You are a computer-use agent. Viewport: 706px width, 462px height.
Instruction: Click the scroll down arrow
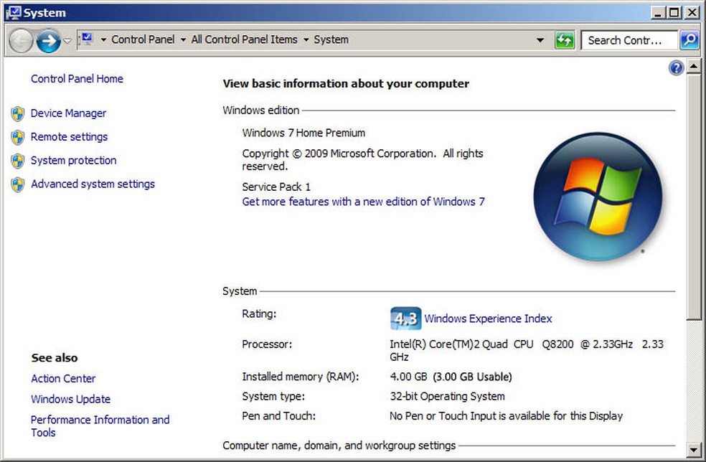coord(694,449)
